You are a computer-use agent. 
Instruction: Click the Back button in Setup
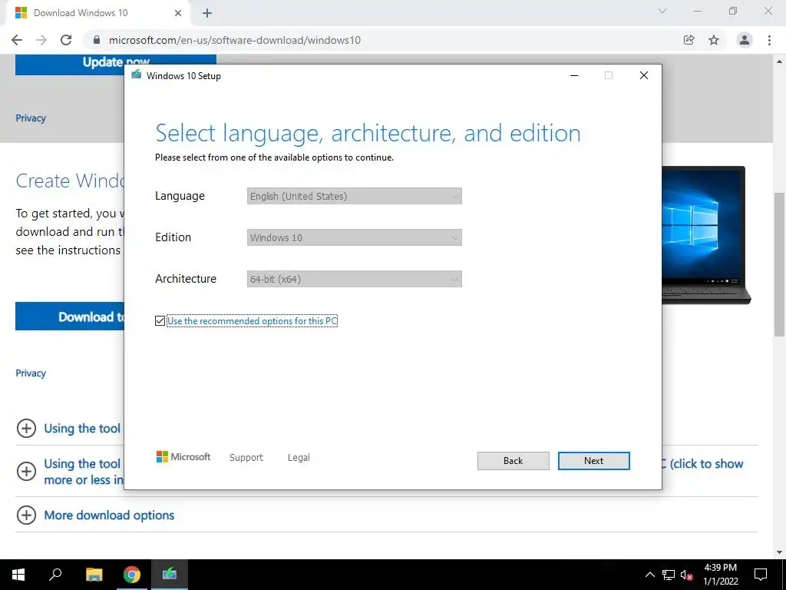tap(513, 461)
